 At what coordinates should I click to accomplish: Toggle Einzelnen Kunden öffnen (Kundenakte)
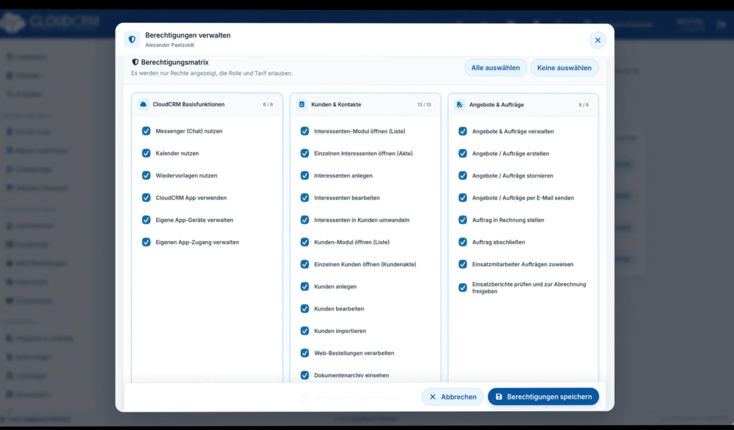click(x=305, y=264)
